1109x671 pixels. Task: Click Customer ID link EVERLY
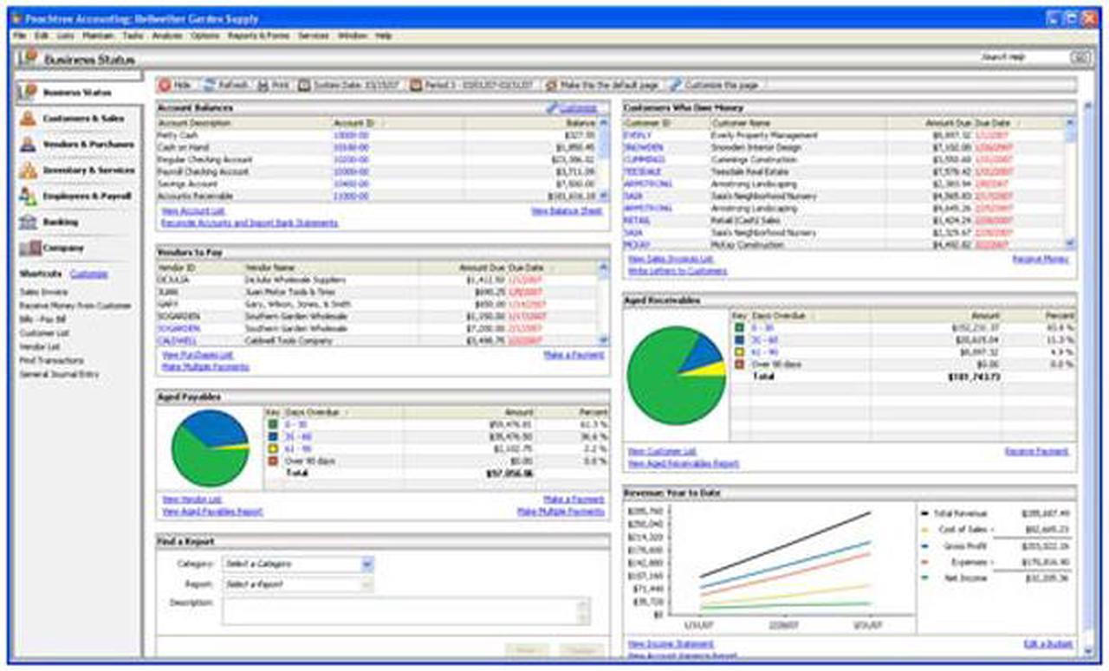point(637,136)
